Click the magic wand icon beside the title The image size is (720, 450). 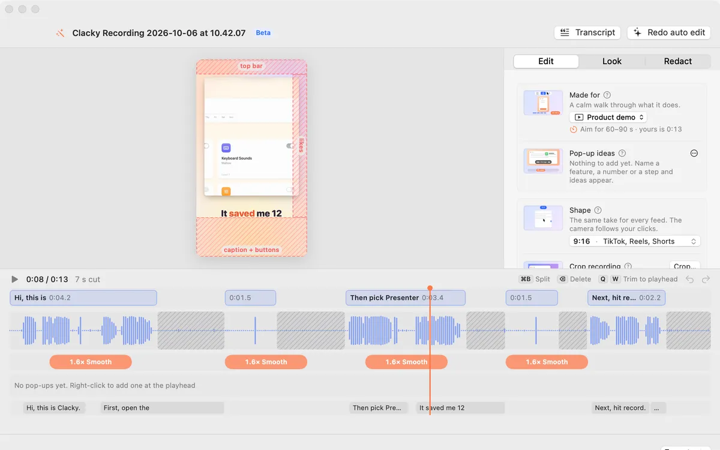pyautogui.click(x=60, y=34)
